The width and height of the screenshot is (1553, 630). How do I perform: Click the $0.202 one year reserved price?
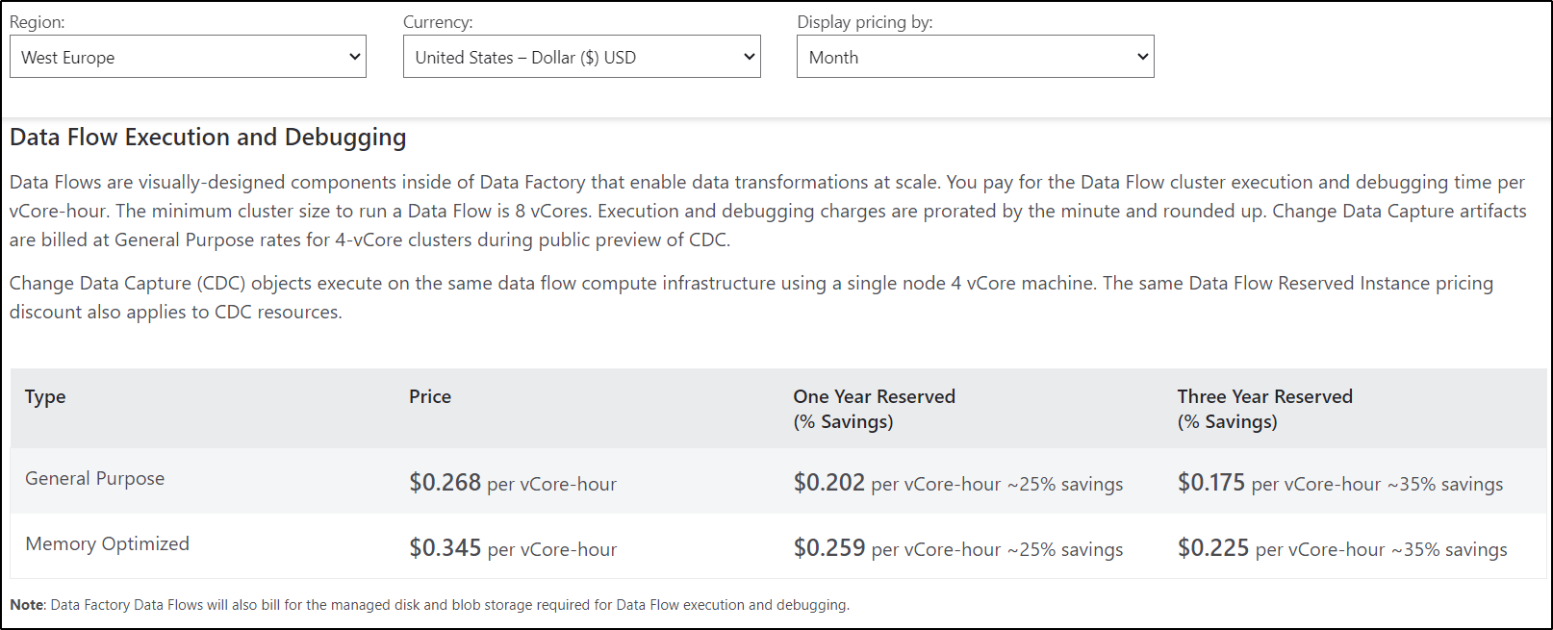[829, 483]
